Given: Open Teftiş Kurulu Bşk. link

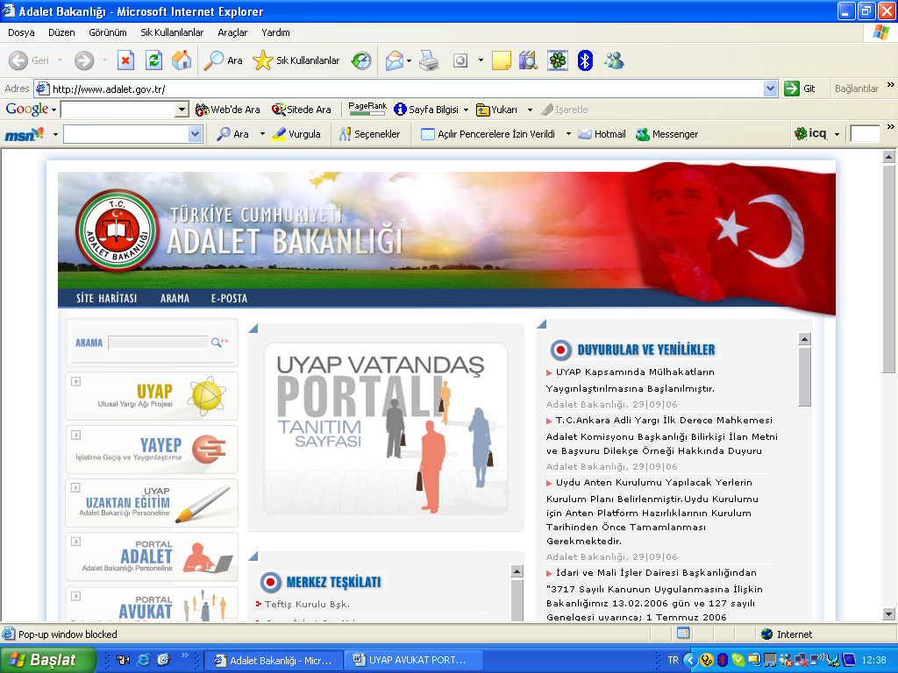Looking at the screenshot, I should pos(307,604).
